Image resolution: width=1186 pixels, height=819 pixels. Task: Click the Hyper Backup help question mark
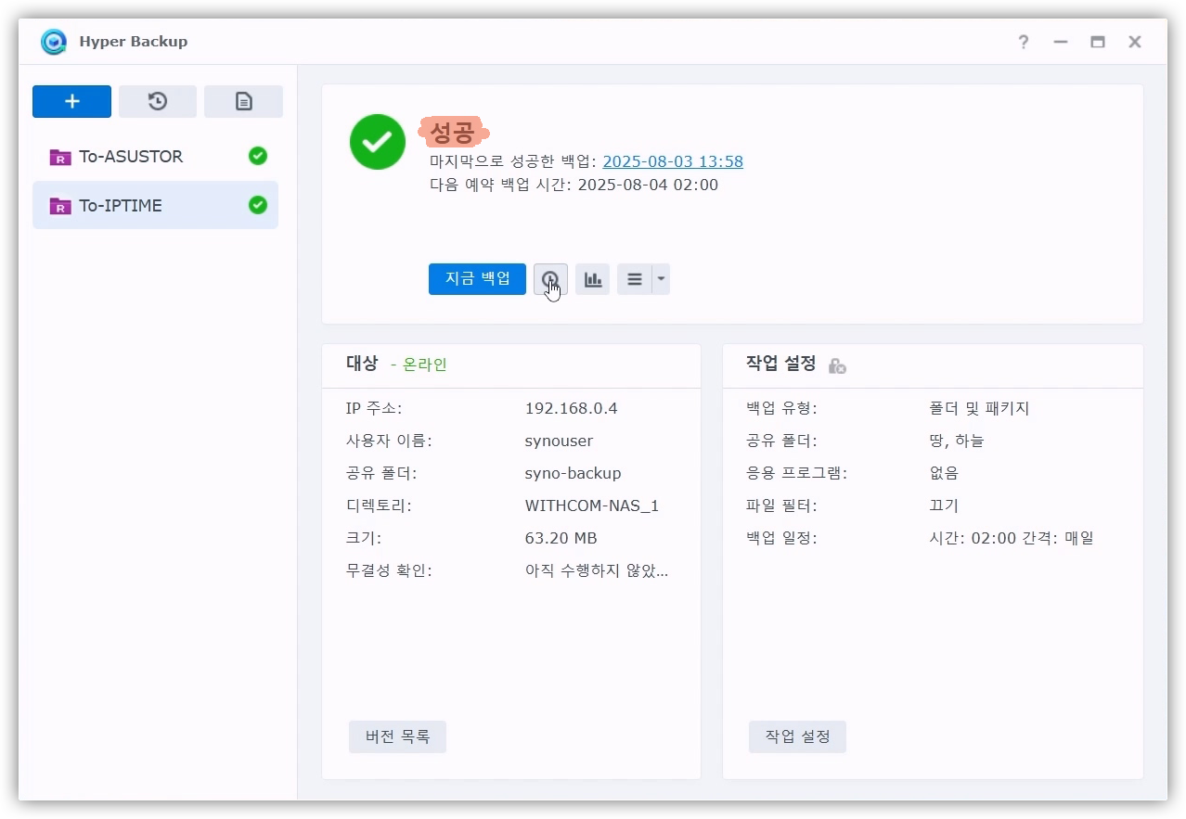tap(1023, 42)
